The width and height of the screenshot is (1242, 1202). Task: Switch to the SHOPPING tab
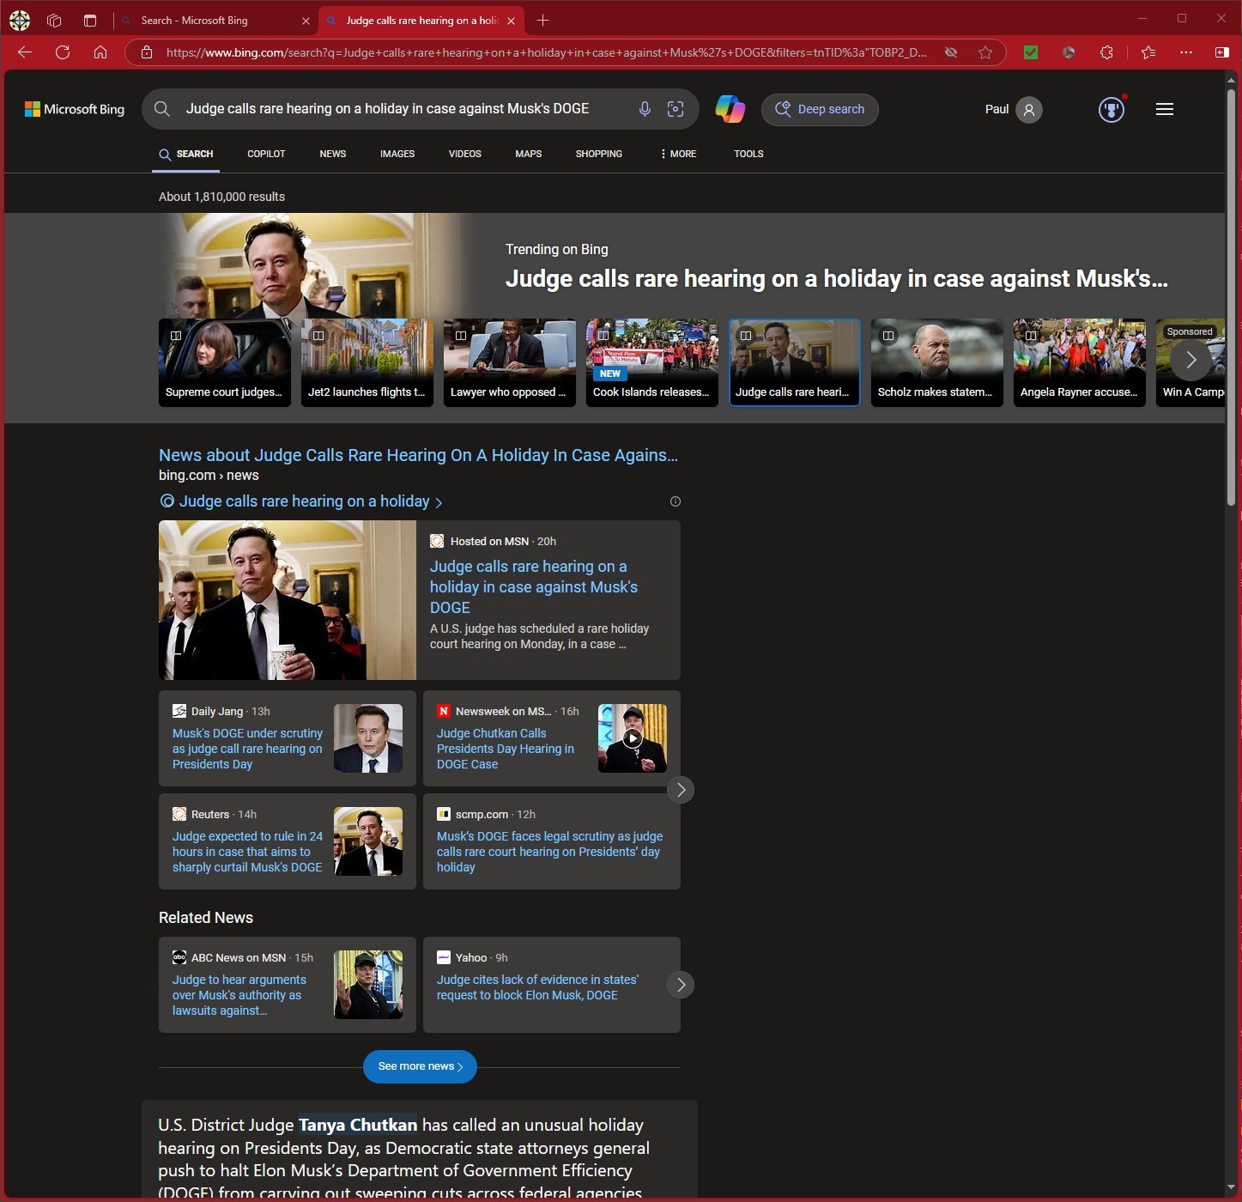click(599, 154)
